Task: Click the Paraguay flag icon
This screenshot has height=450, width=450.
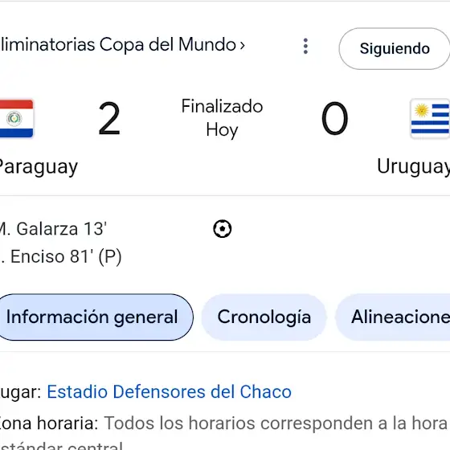Action: 16,119
